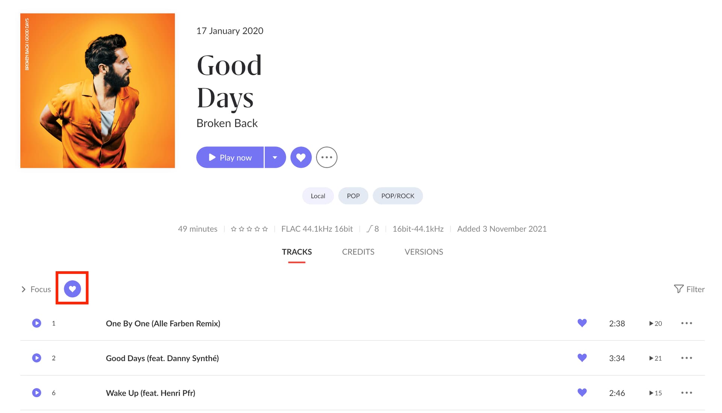Click the Play now button
Image resolution: width=722 pixels, height=413 pixels.
[x=230, y=157]
